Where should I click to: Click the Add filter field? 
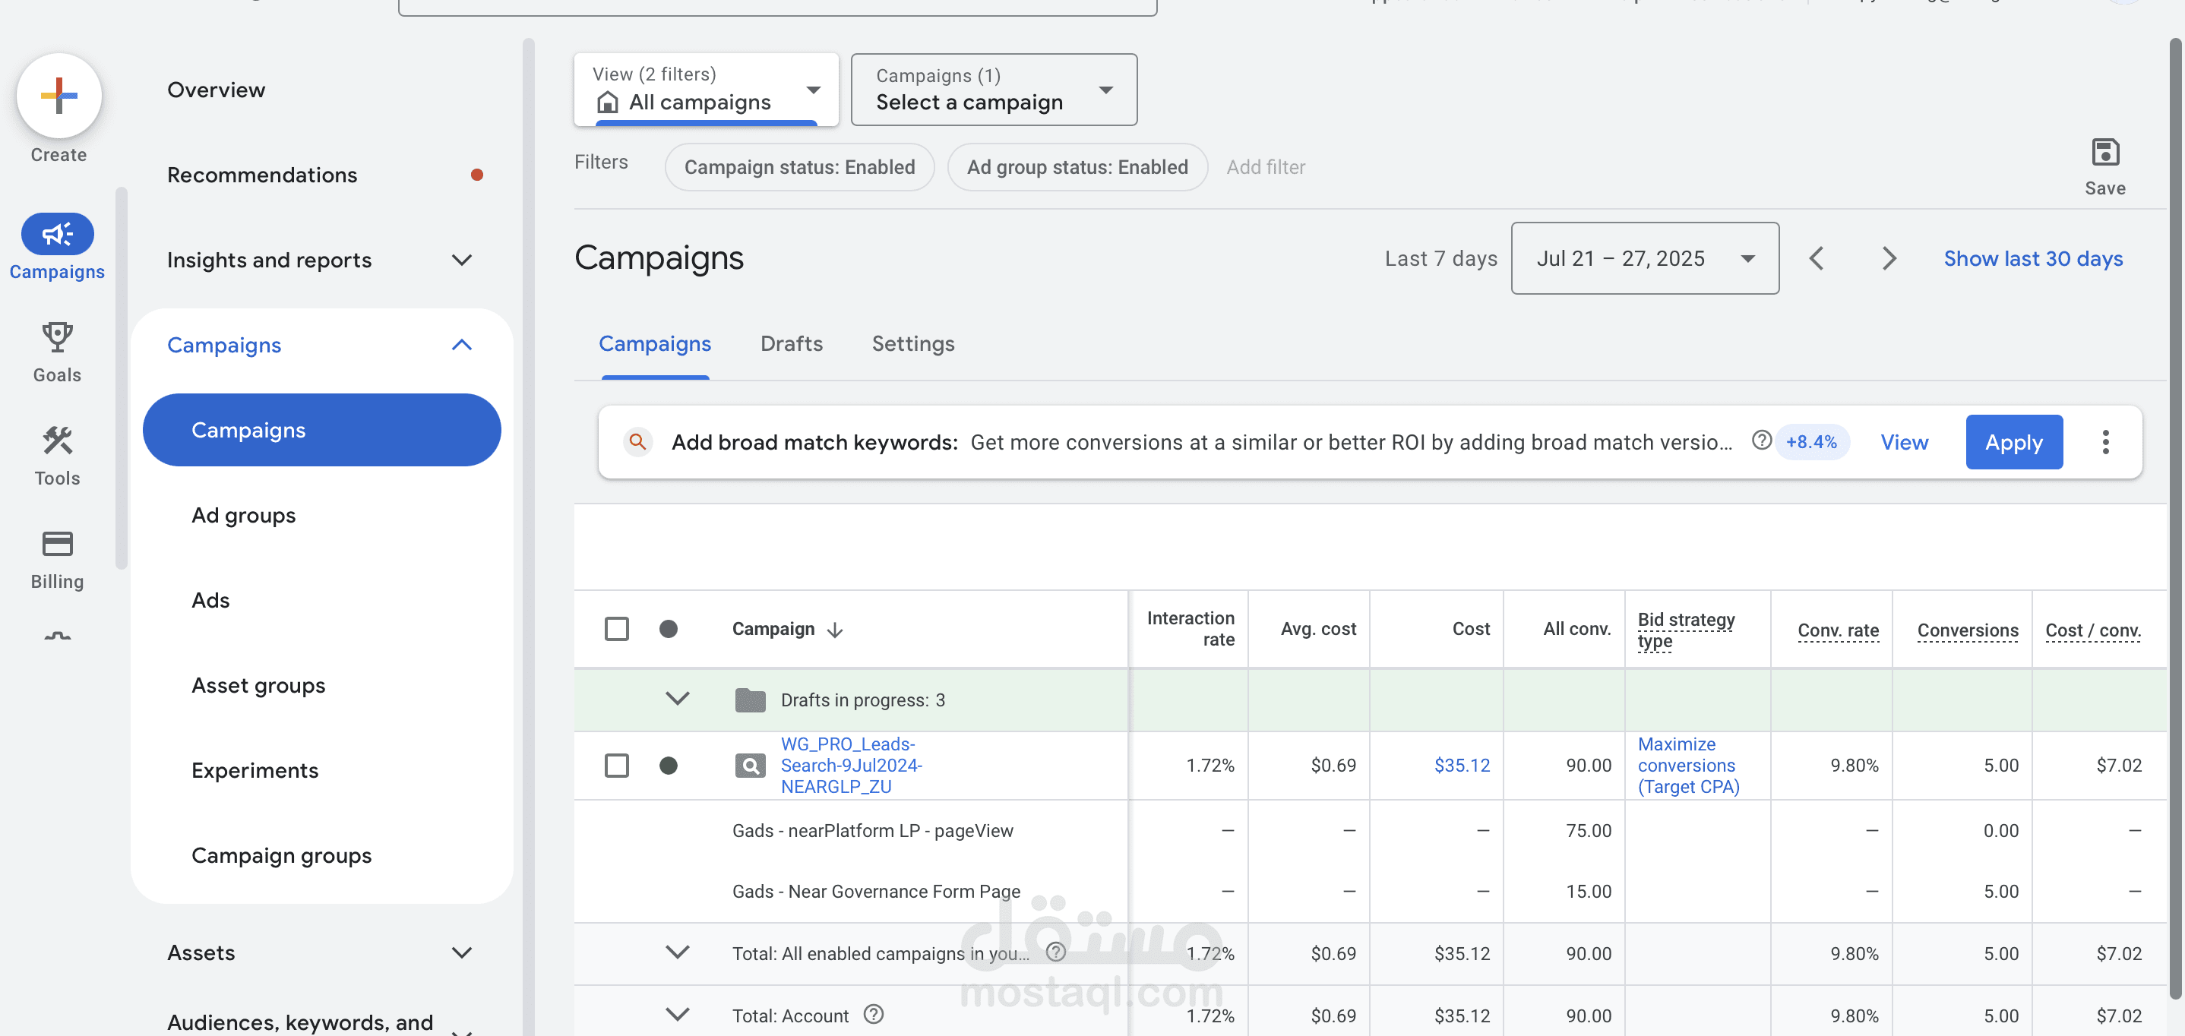(1266, 167)
